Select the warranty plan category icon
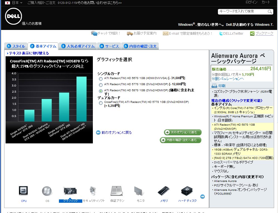This screenshot has height=213, width=278. pyautogui.click(x=117, y=191)
